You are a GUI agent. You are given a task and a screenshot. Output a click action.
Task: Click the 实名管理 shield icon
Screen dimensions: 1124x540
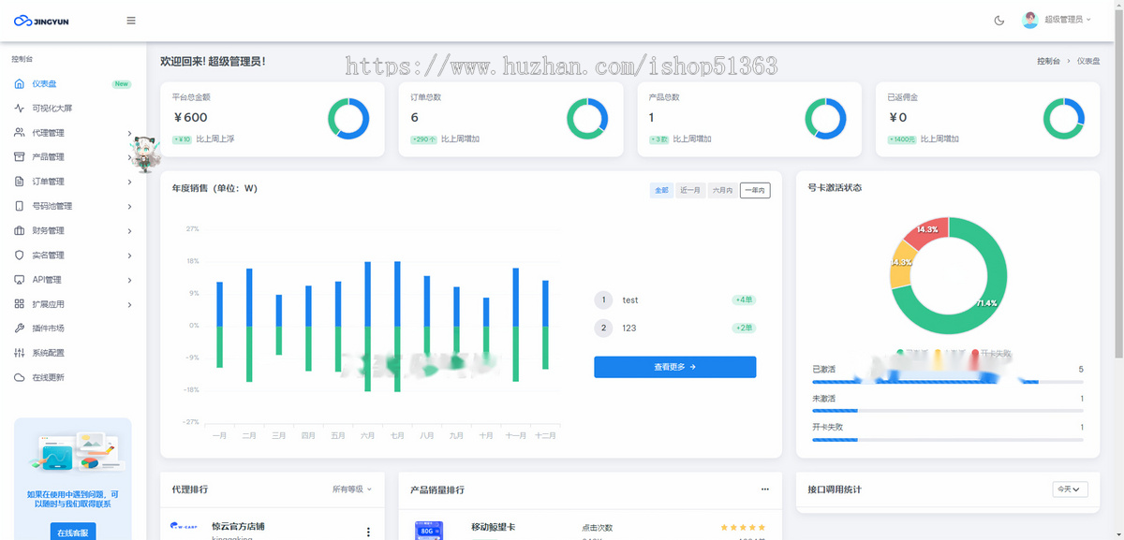[x=20, y=255]
